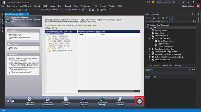Image resolution: width=201 pixels, height=112 pixels.
Task: Expand the Customize the Setup Appearance node
Action: [149, 54]
